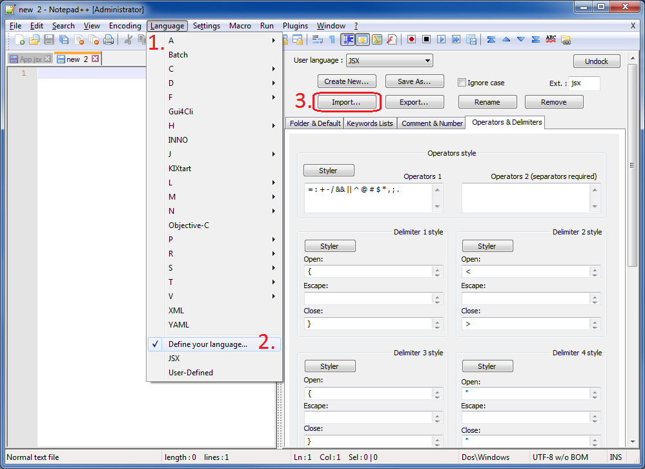The height and width of the screenshot is (469, 645).
Task: Click the Create New... button
Action: 346,81
